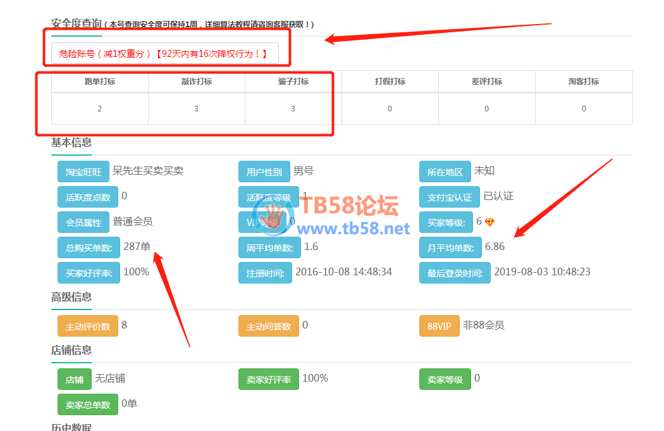Click the green 卖家好评率 tag
The height and width of the screenshot is (431, 664).
coord(268,380)
